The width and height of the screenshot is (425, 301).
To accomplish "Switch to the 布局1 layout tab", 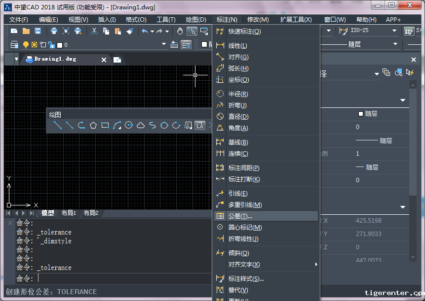I will [69, 213].
